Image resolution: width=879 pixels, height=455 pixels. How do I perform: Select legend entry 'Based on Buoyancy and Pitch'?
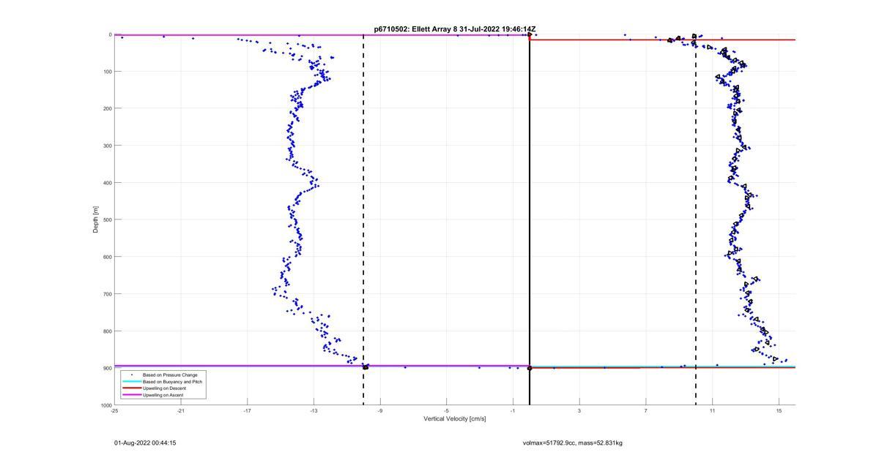[x=172, y=382]
